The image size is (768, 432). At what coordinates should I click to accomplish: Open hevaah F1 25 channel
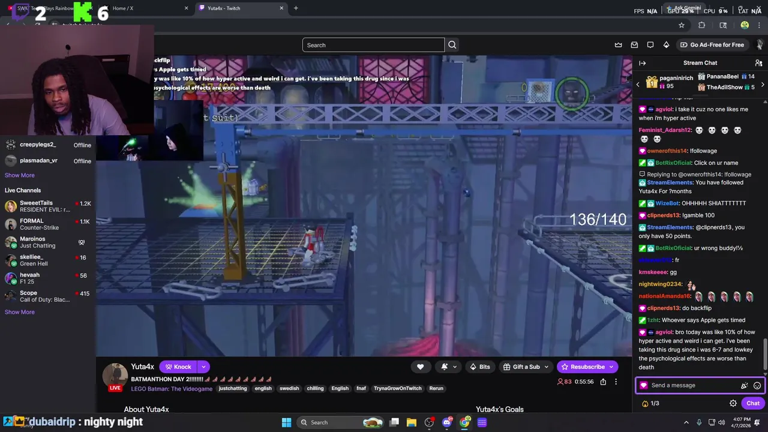(x=48, y=278)
